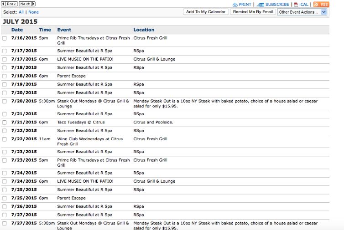The height and width of the screenshot is (230, 344).
Task: Check 7/19/2015 Summer Beautiful checkbox
Action: click(x=5, y=85)
